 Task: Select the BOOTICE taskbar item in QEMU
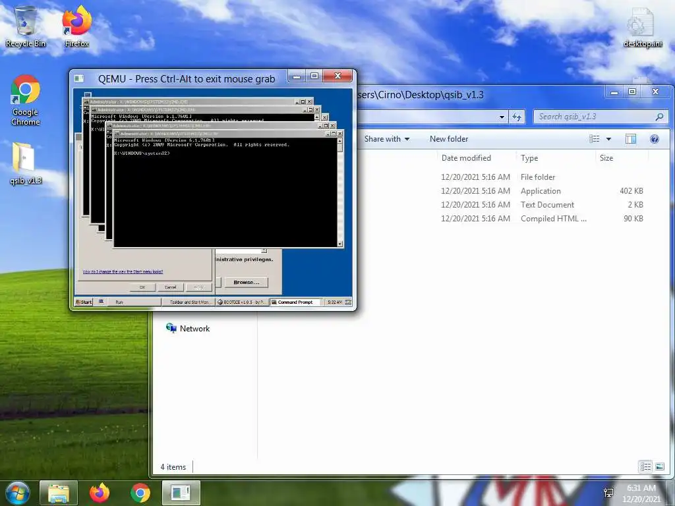[x=241, y=302]
